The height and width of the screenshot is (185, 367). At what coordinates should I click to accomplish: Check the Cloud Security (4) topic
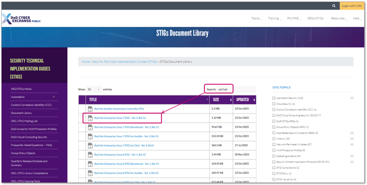tap(274, 104)
